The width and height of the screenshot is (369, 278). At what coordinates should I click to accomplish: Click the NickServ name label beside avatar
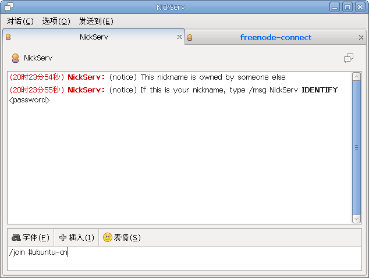pyautogui.click(x=38, y=58)
